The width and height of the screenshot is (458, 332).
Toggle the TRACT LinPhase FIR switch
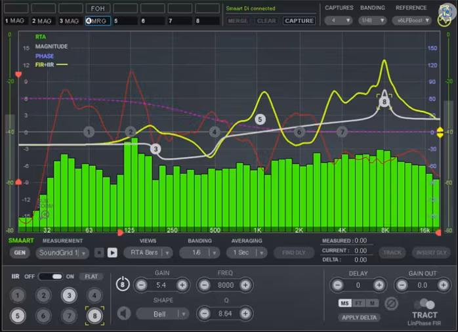tap(425, 304)
